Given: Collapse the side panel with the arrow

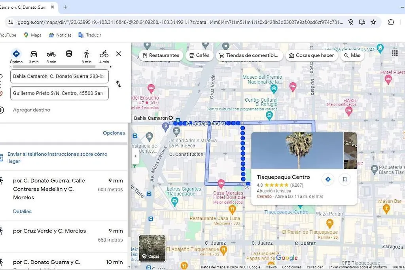Looking at the screenshot, I should (135, 156).
